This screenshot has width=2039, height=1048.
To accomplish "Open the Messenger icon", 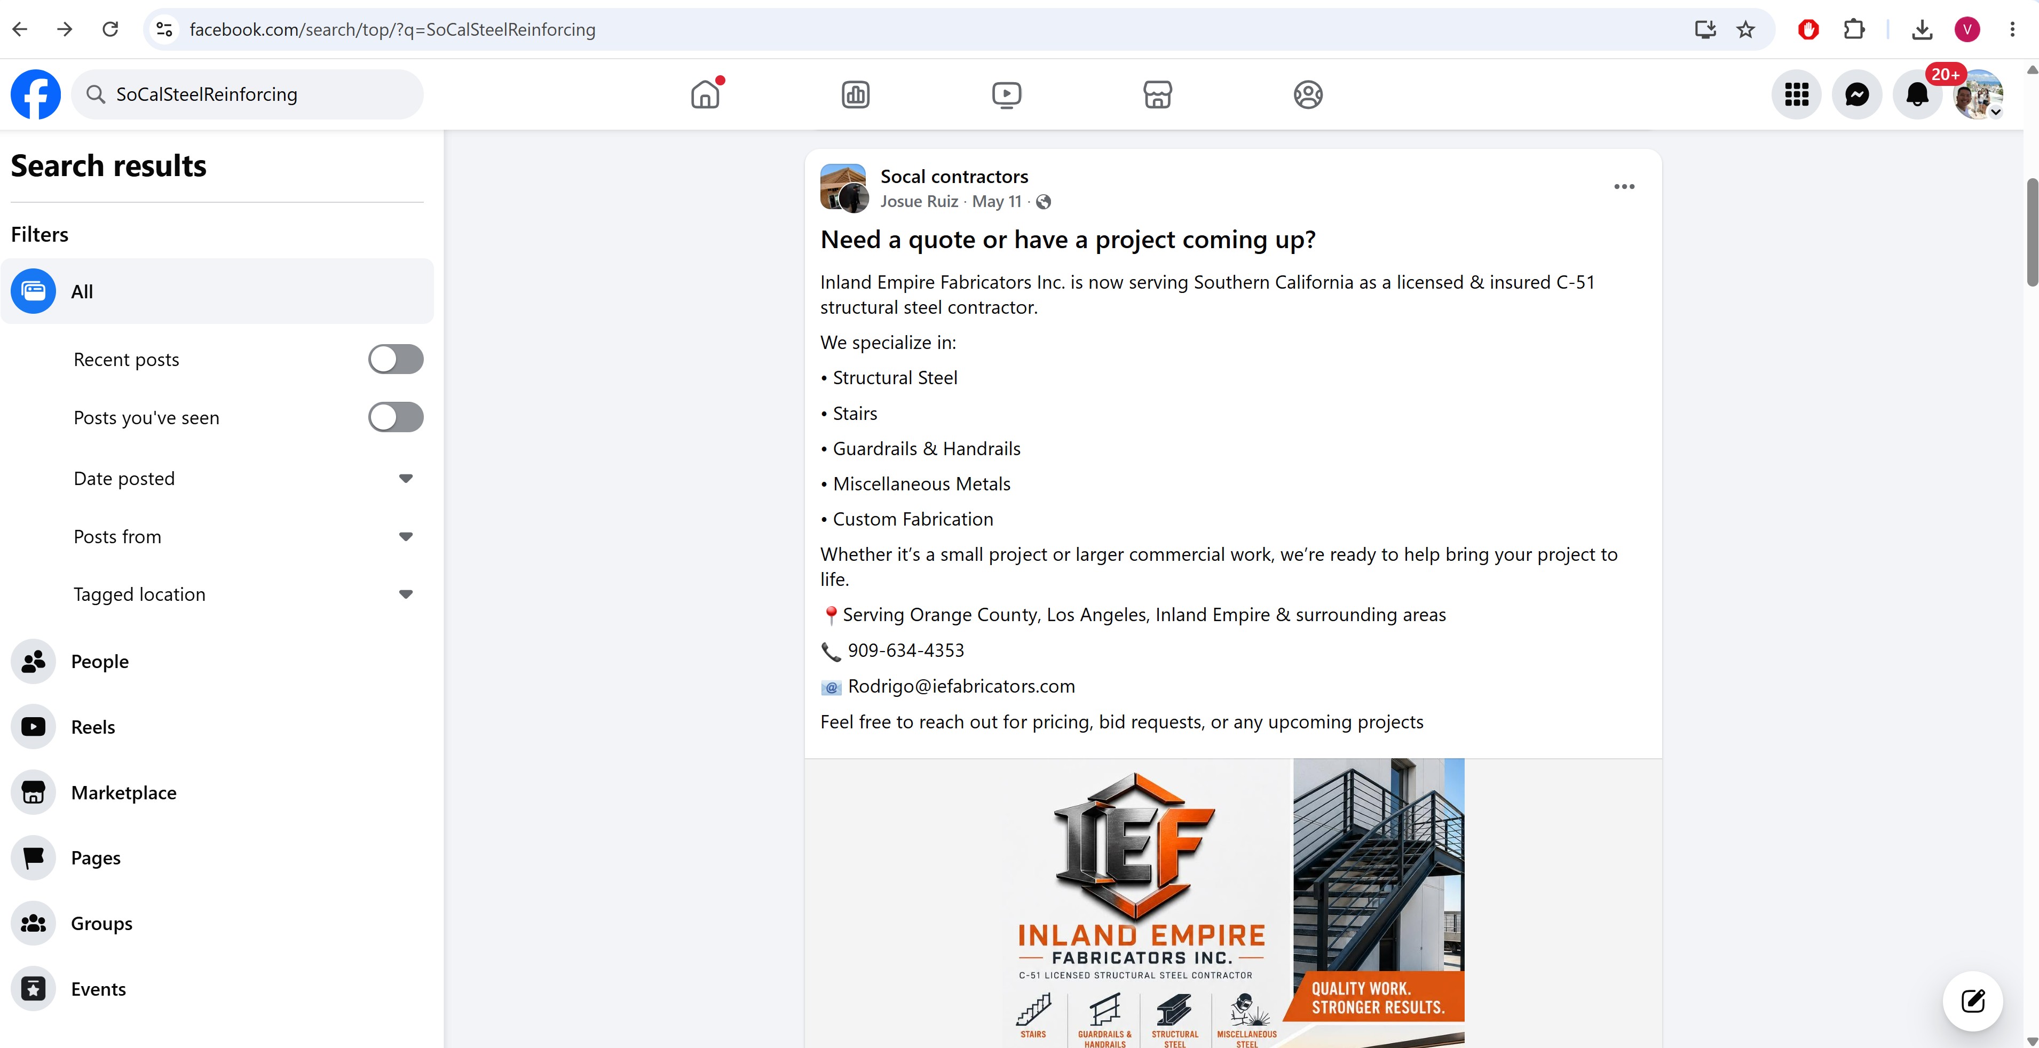I will click(1857, 94).
